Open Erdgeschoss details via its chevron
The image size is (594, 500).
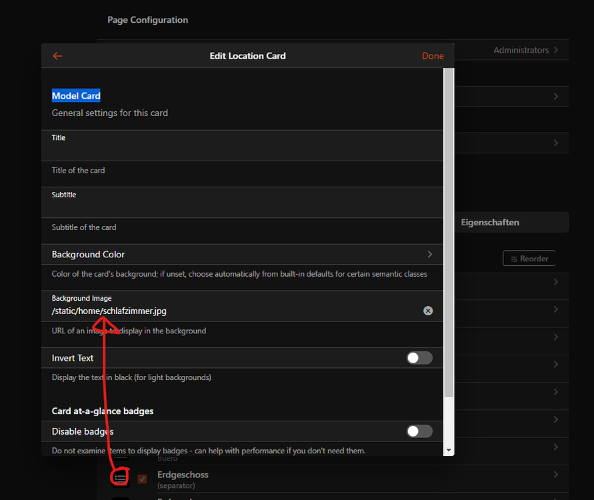(x=556, y=474)
